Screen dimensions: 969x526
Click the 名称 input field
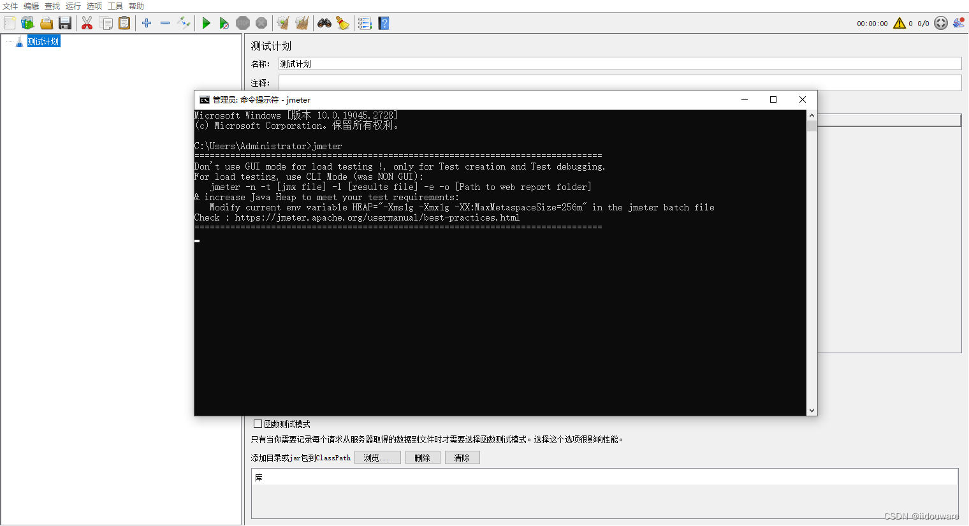coord(620,64)
